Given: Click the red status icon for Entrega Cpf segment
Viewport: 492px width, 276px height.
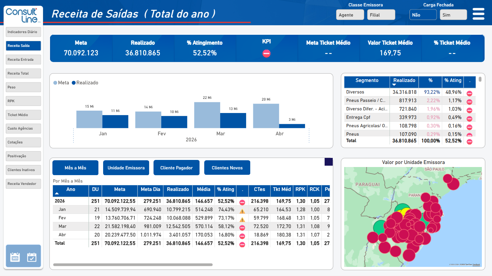Looking at the screenshot, I should click(469, 119).
